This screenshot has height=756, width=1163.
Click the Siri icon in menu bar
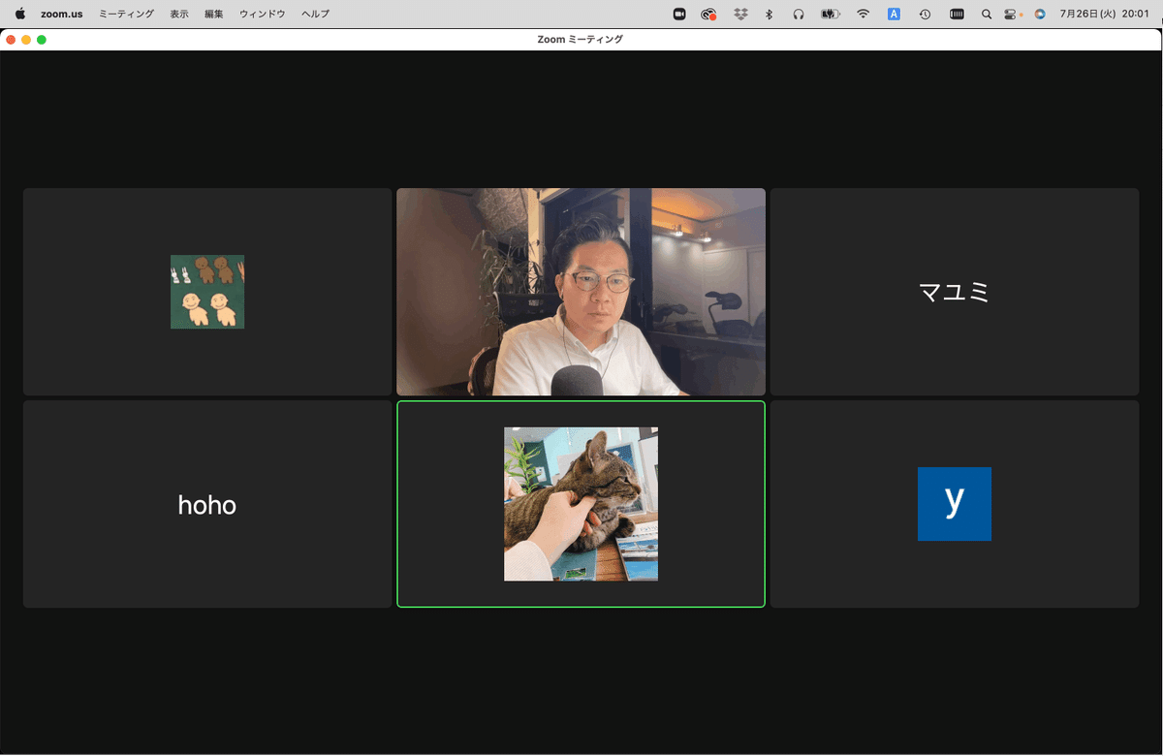point(1040,14)
